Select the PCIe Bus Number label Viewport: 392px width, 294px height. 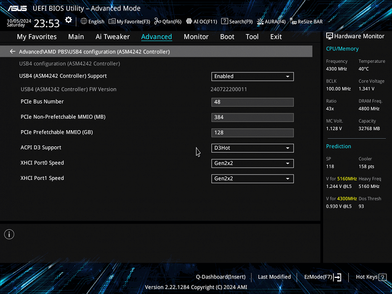pyautogui.click(x=42, y=102)
